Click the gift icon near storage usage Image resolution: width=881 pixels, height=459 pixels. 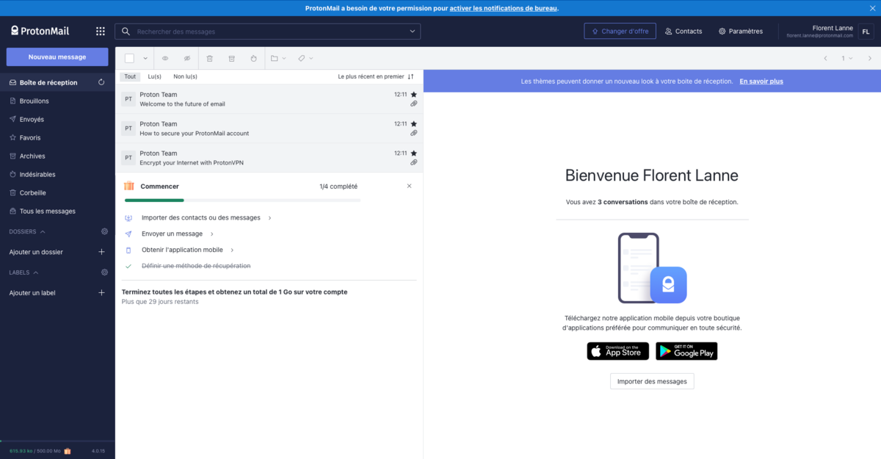coord(67,451)
